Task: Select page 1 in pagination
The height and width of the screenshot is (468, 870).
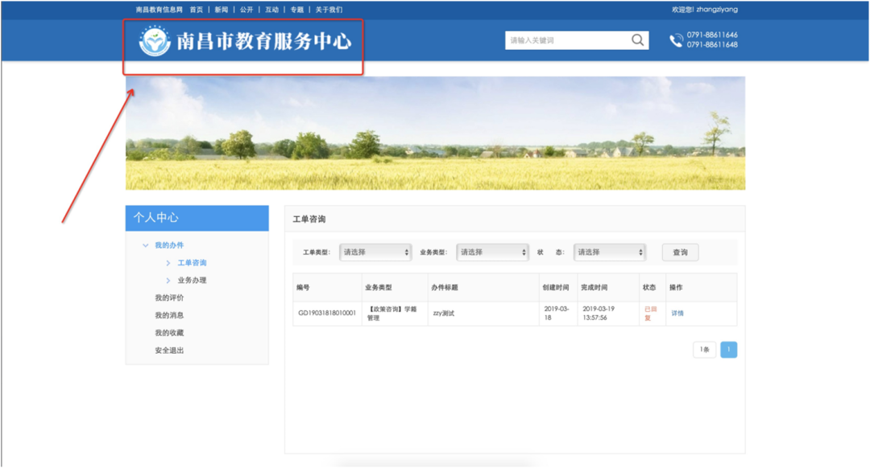Action: [x=728, y=349]
